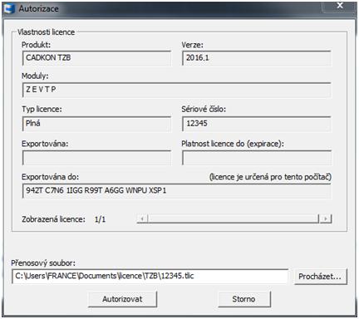Click the '1/1' displayed licence counter
Screen dimensions: 359x319
pyautogui.click(x=100, y=219)
